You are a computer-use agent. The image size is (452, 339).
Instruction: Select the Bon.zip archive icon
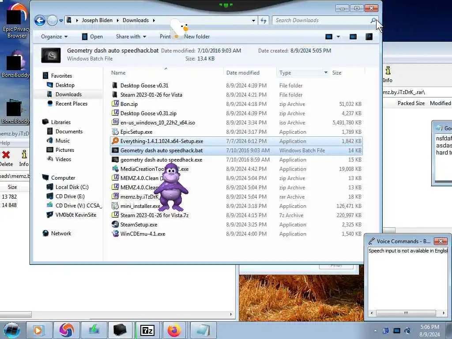click(115, 104)
